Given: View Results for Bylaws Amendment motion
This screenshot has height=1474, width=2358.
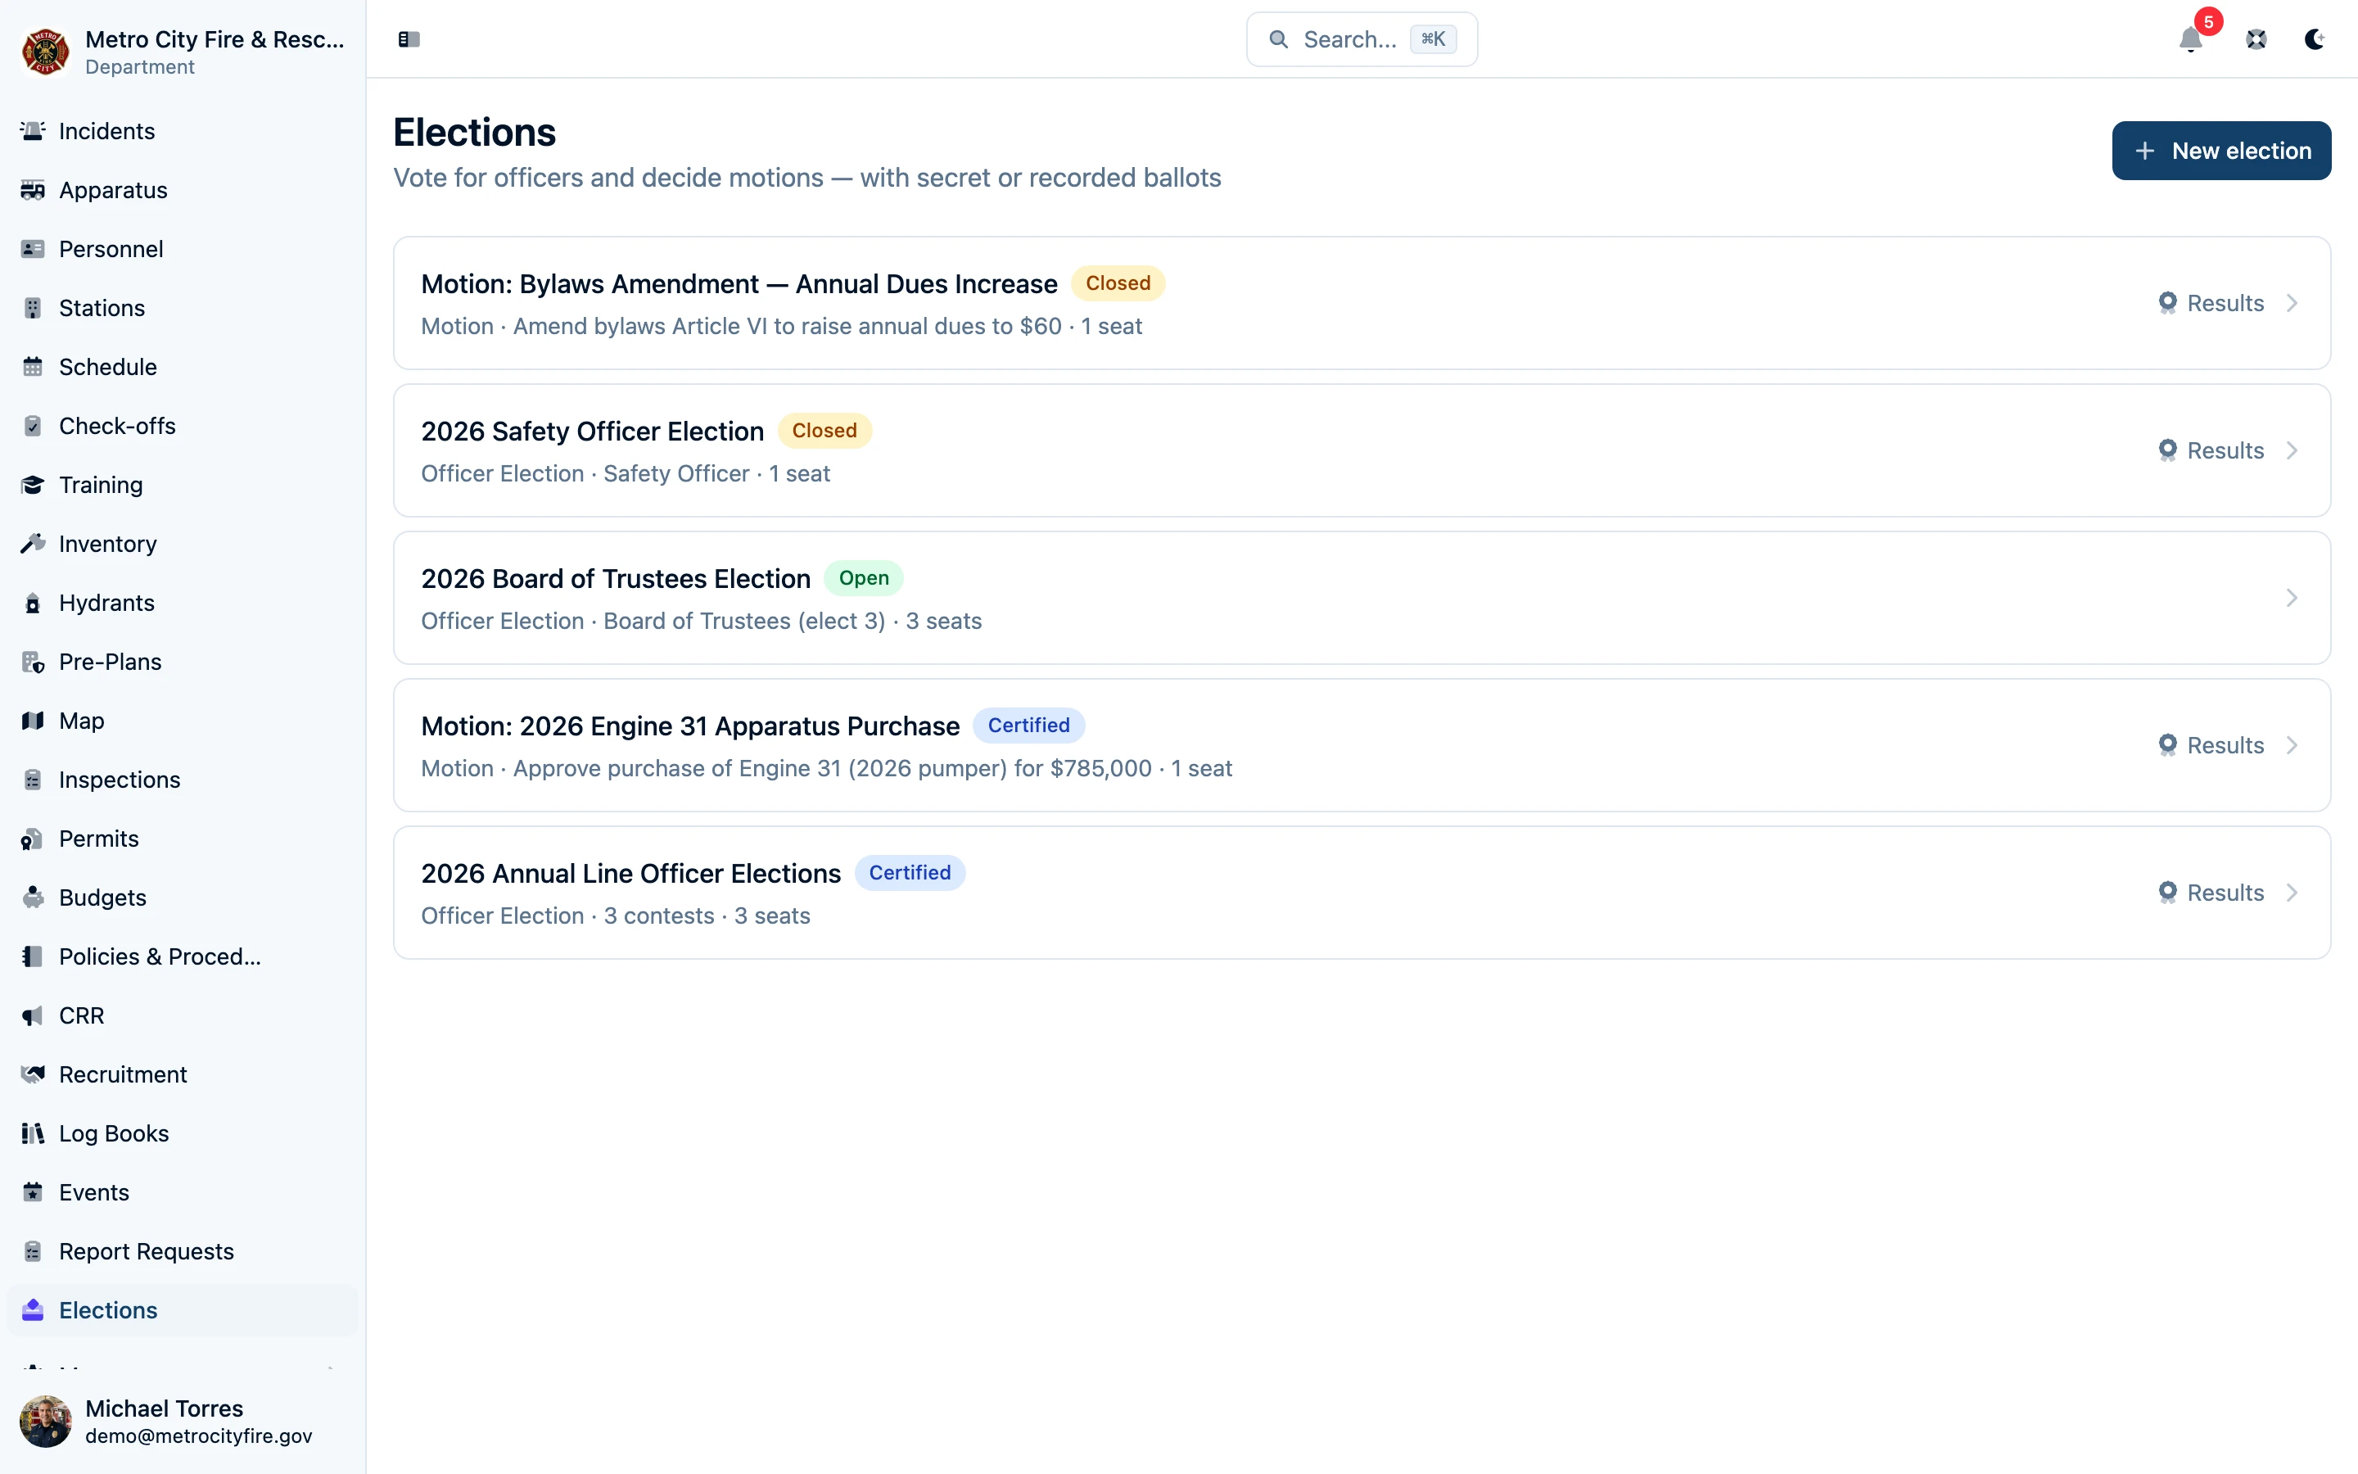Looking at the screenshot, I should [x=2211, y=303].
